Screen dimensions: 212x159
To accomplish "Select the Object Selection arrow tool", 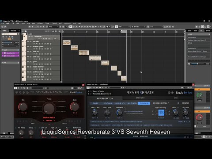I will click(x=71, y=27).
